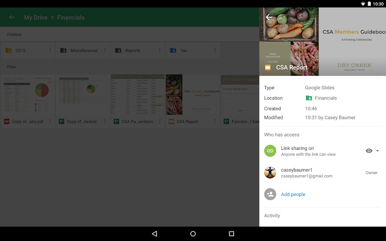Click the Add people circle icon
386x241 pixels.
point(270,194)
